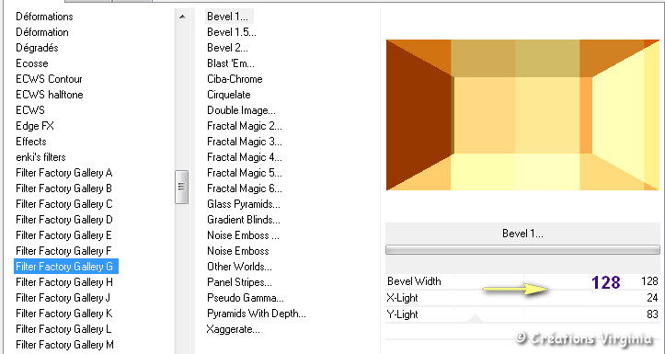Choose the Fractal Magic 5... filter
The image size is (665, 354).
(x=245, y=173)
